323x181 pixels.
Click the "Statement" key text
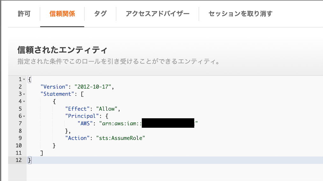[x=57, y=94]
